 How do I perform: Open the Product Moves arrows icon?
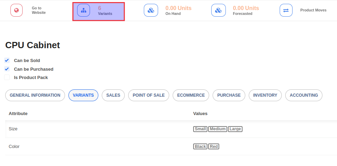coord(286,10)
